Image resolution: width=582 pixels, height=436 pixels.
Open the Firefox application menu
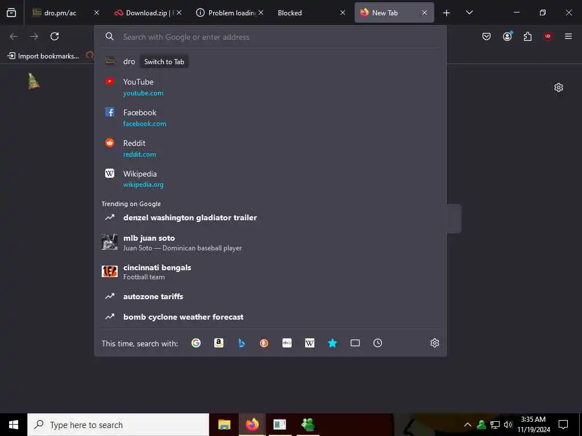pyautogui.click(x=568, y=36)
